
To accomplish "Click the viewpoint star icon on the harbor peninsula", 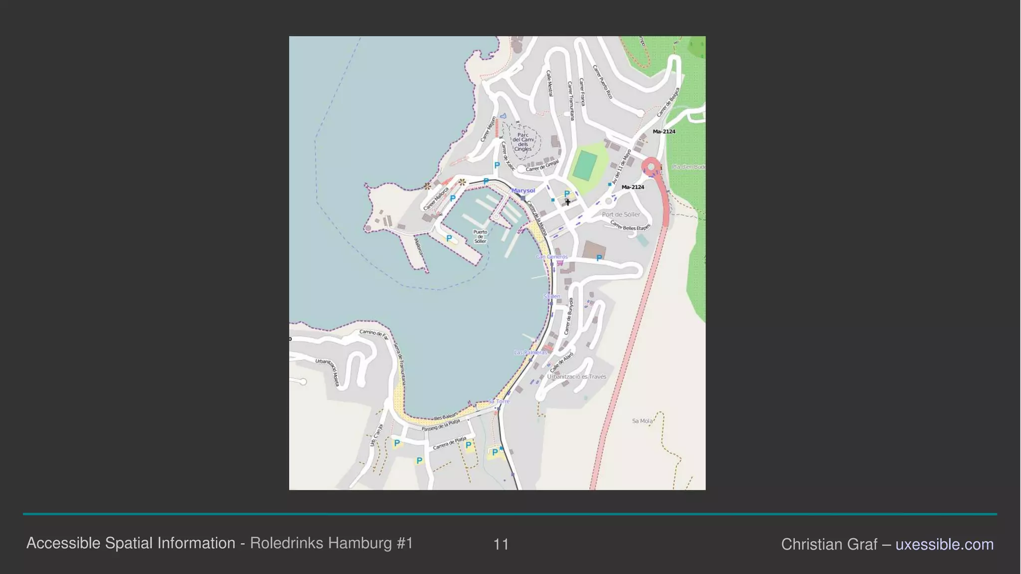I will coord(427,186).
